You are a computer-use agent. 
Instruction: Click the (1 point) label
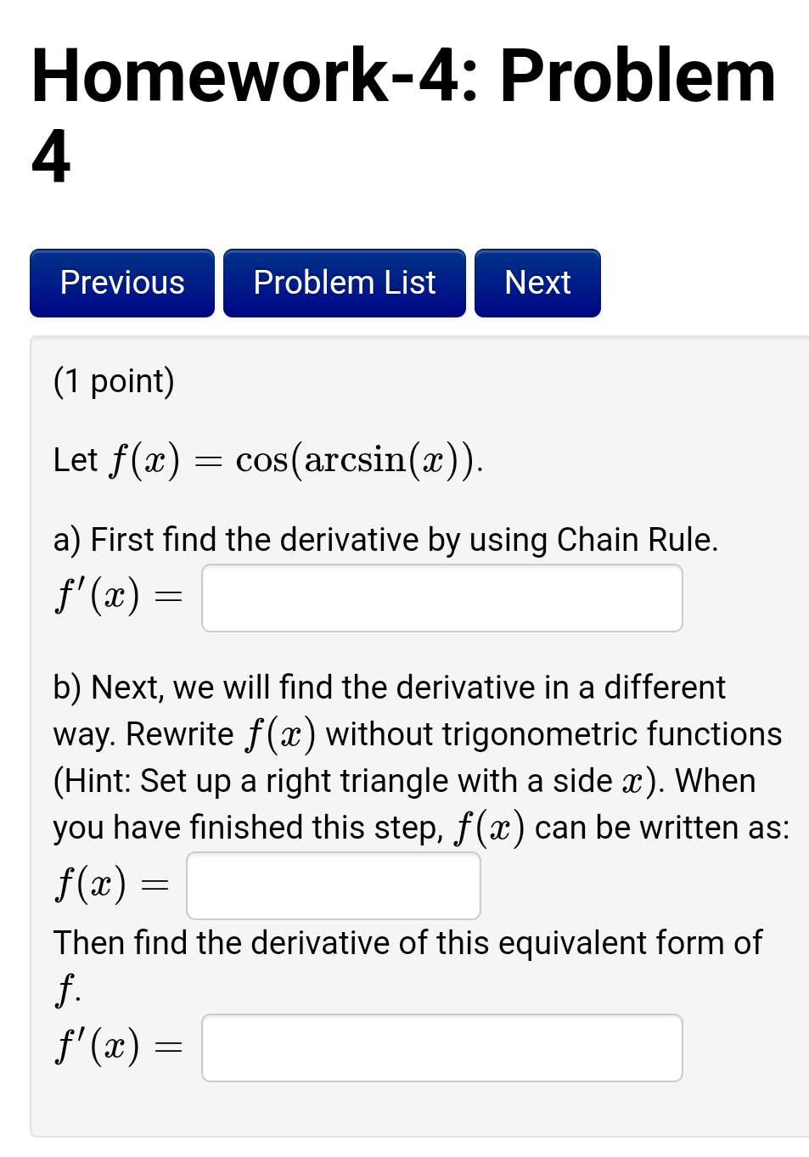[x=113, y=380]
